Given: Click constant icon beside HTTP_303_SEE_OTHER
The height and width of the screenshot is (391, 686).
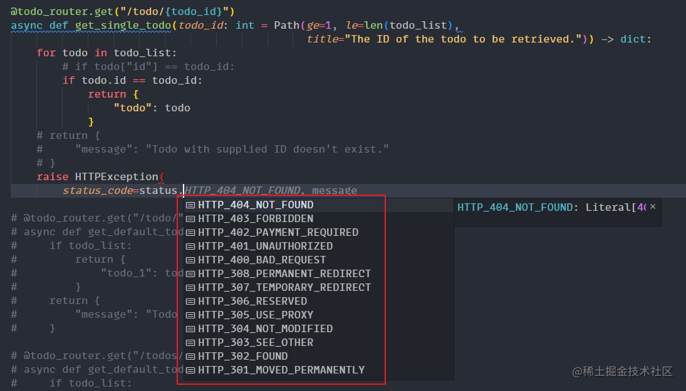Looking at the screenshot, I should click(190, 342).
